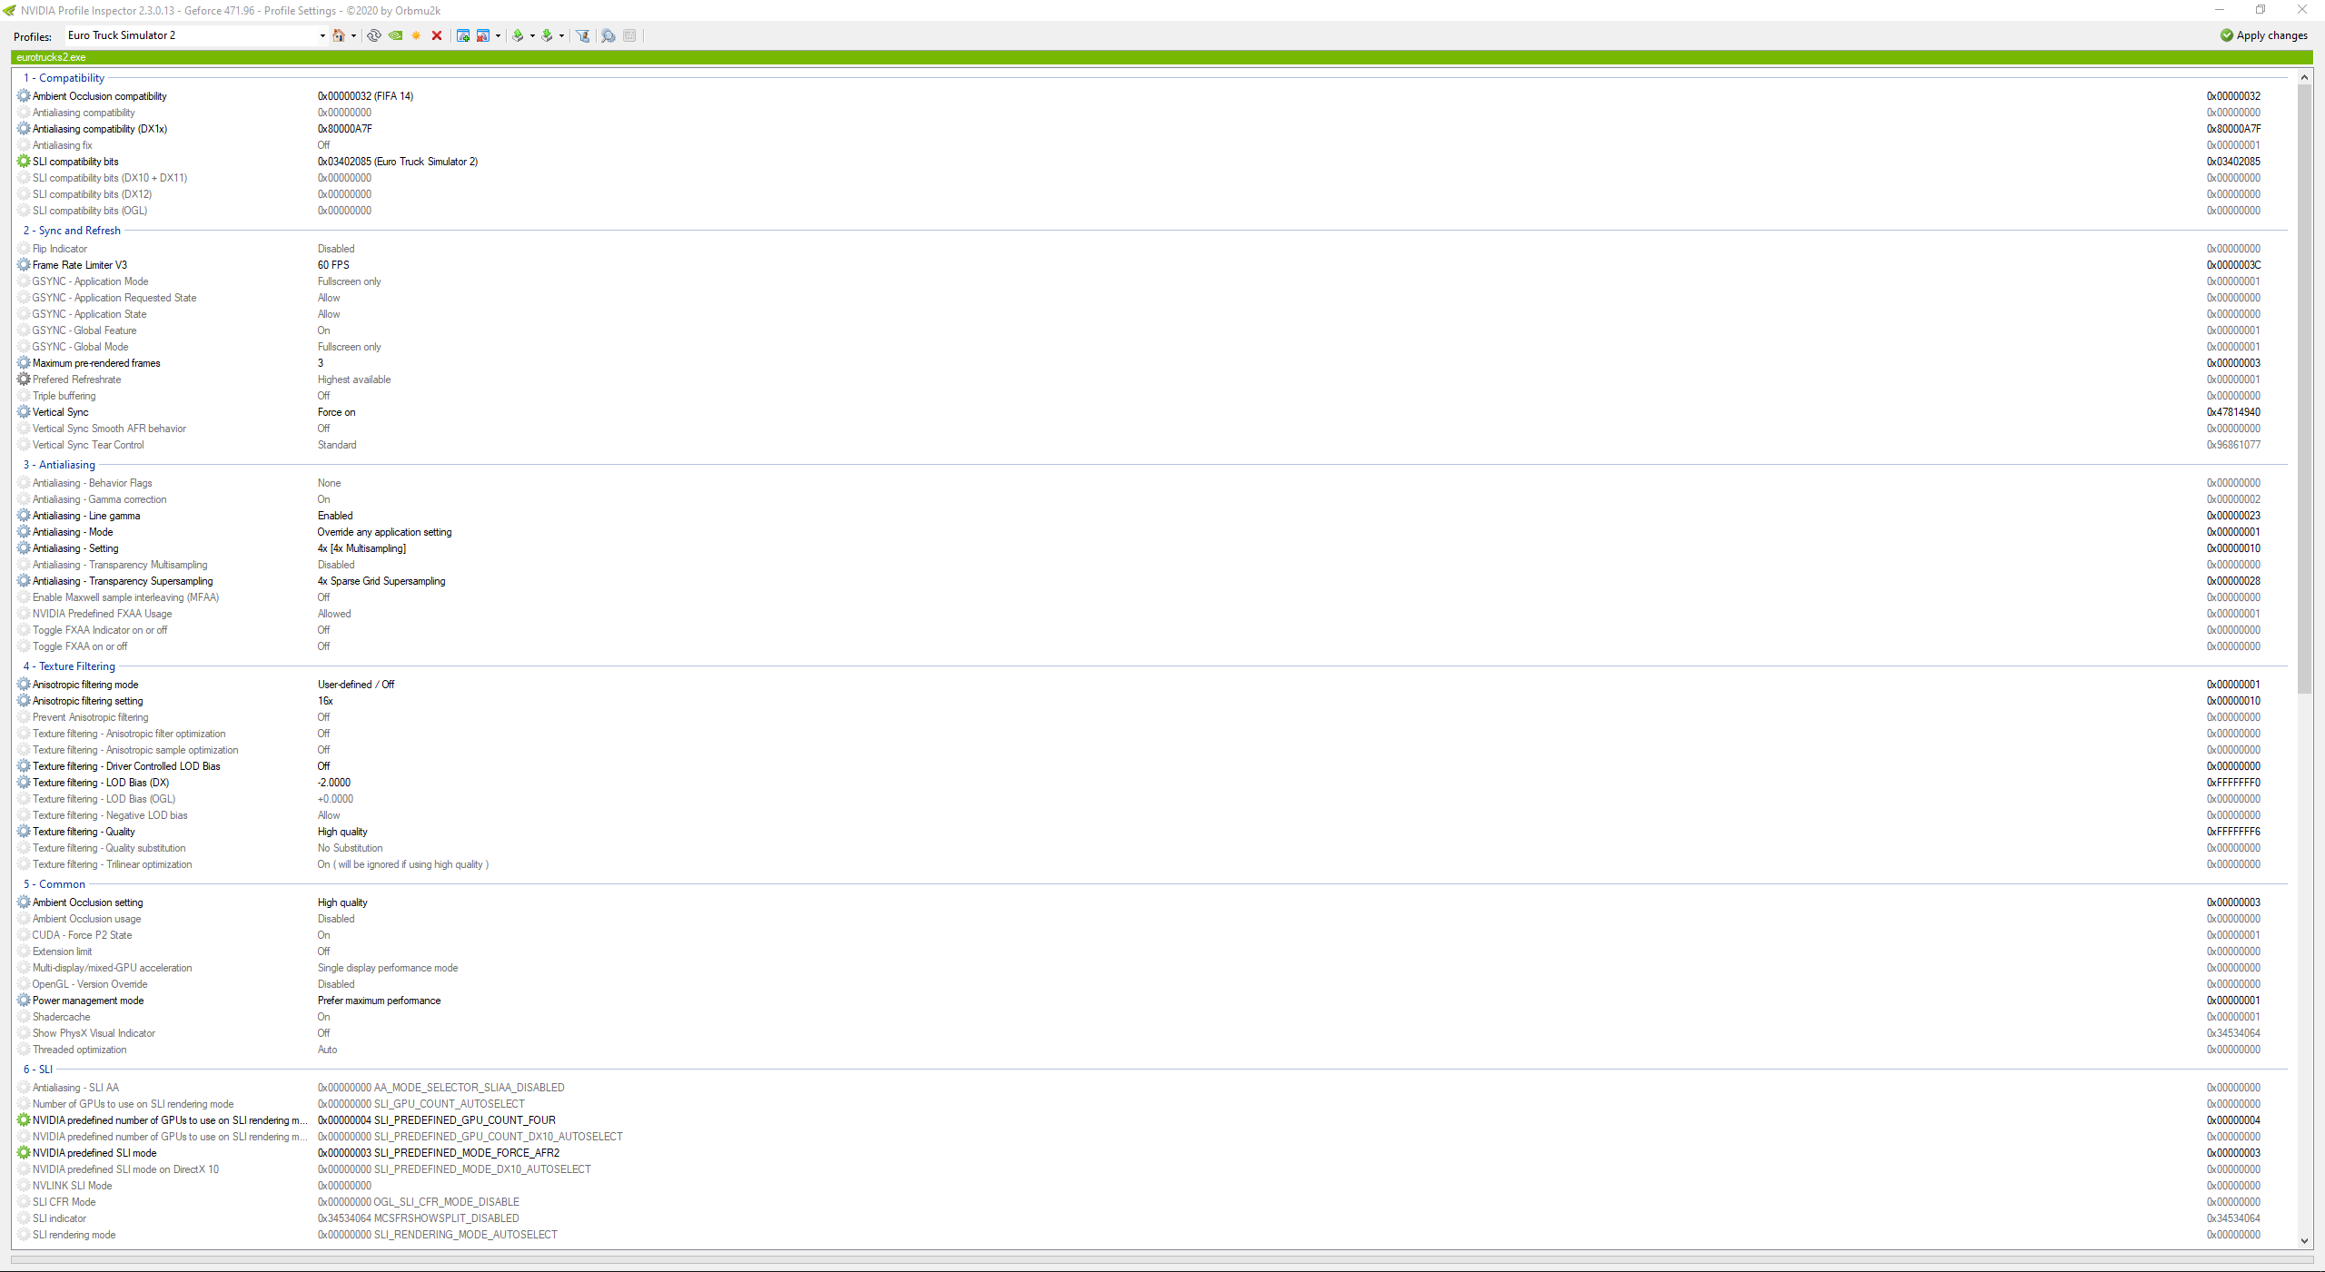Click the import profiles icon (green down arrow)
Image resolution: width=2325 pixels, height=1272 pixels.
point(547,35)
